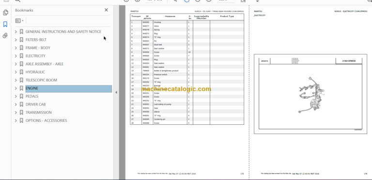The width and height of the screenshot is (372, 180).
Task: Expand the FILTERS-BELT bookmark chevron
Action: click(16, 40)
